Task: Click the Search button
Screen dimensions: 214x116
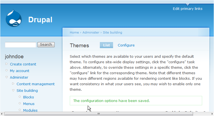Action: pyautogui.click(x=46, y=45)
